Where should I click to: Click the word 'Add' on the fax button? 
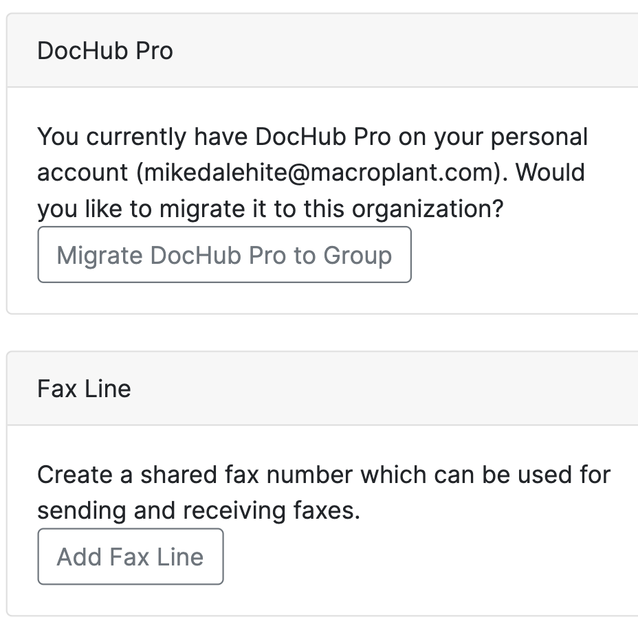click(x=78, y=557)
